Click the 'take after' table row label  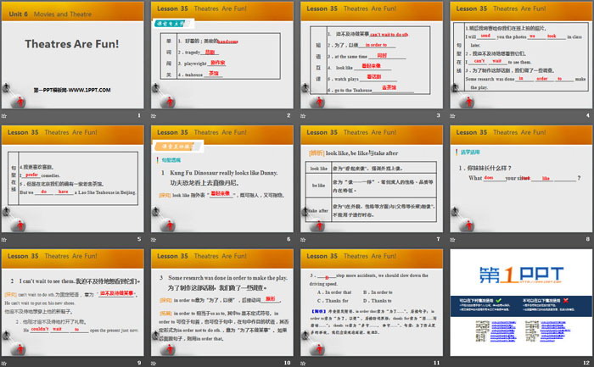pyautogui.click(x=317, y=211)
